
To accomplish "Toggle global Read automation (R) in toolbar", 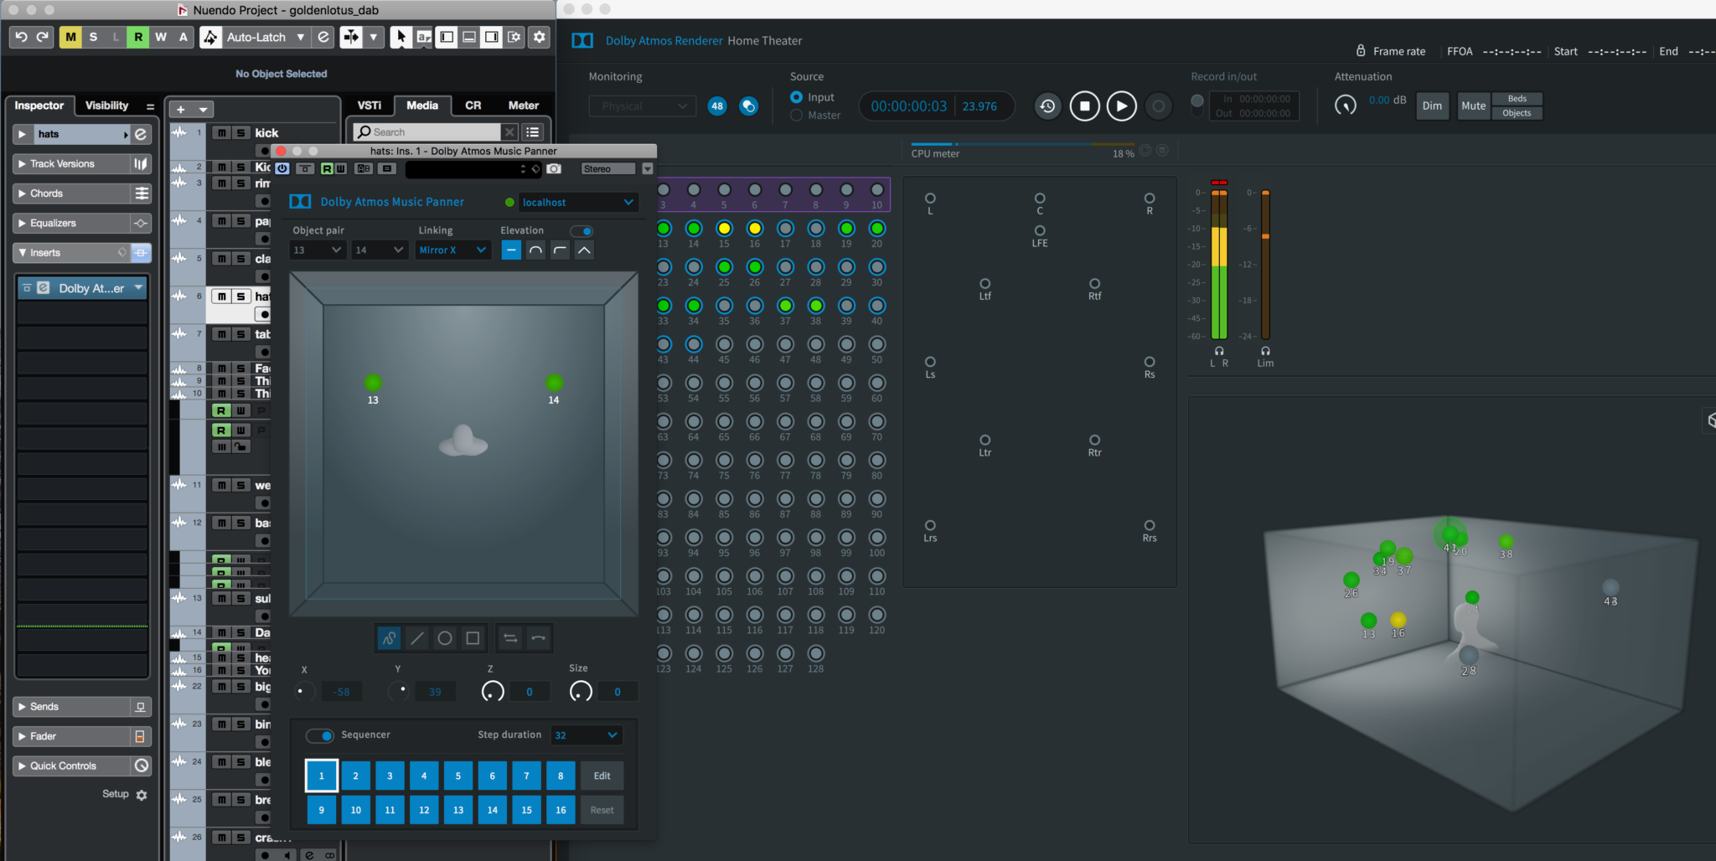I will point(138,37).
